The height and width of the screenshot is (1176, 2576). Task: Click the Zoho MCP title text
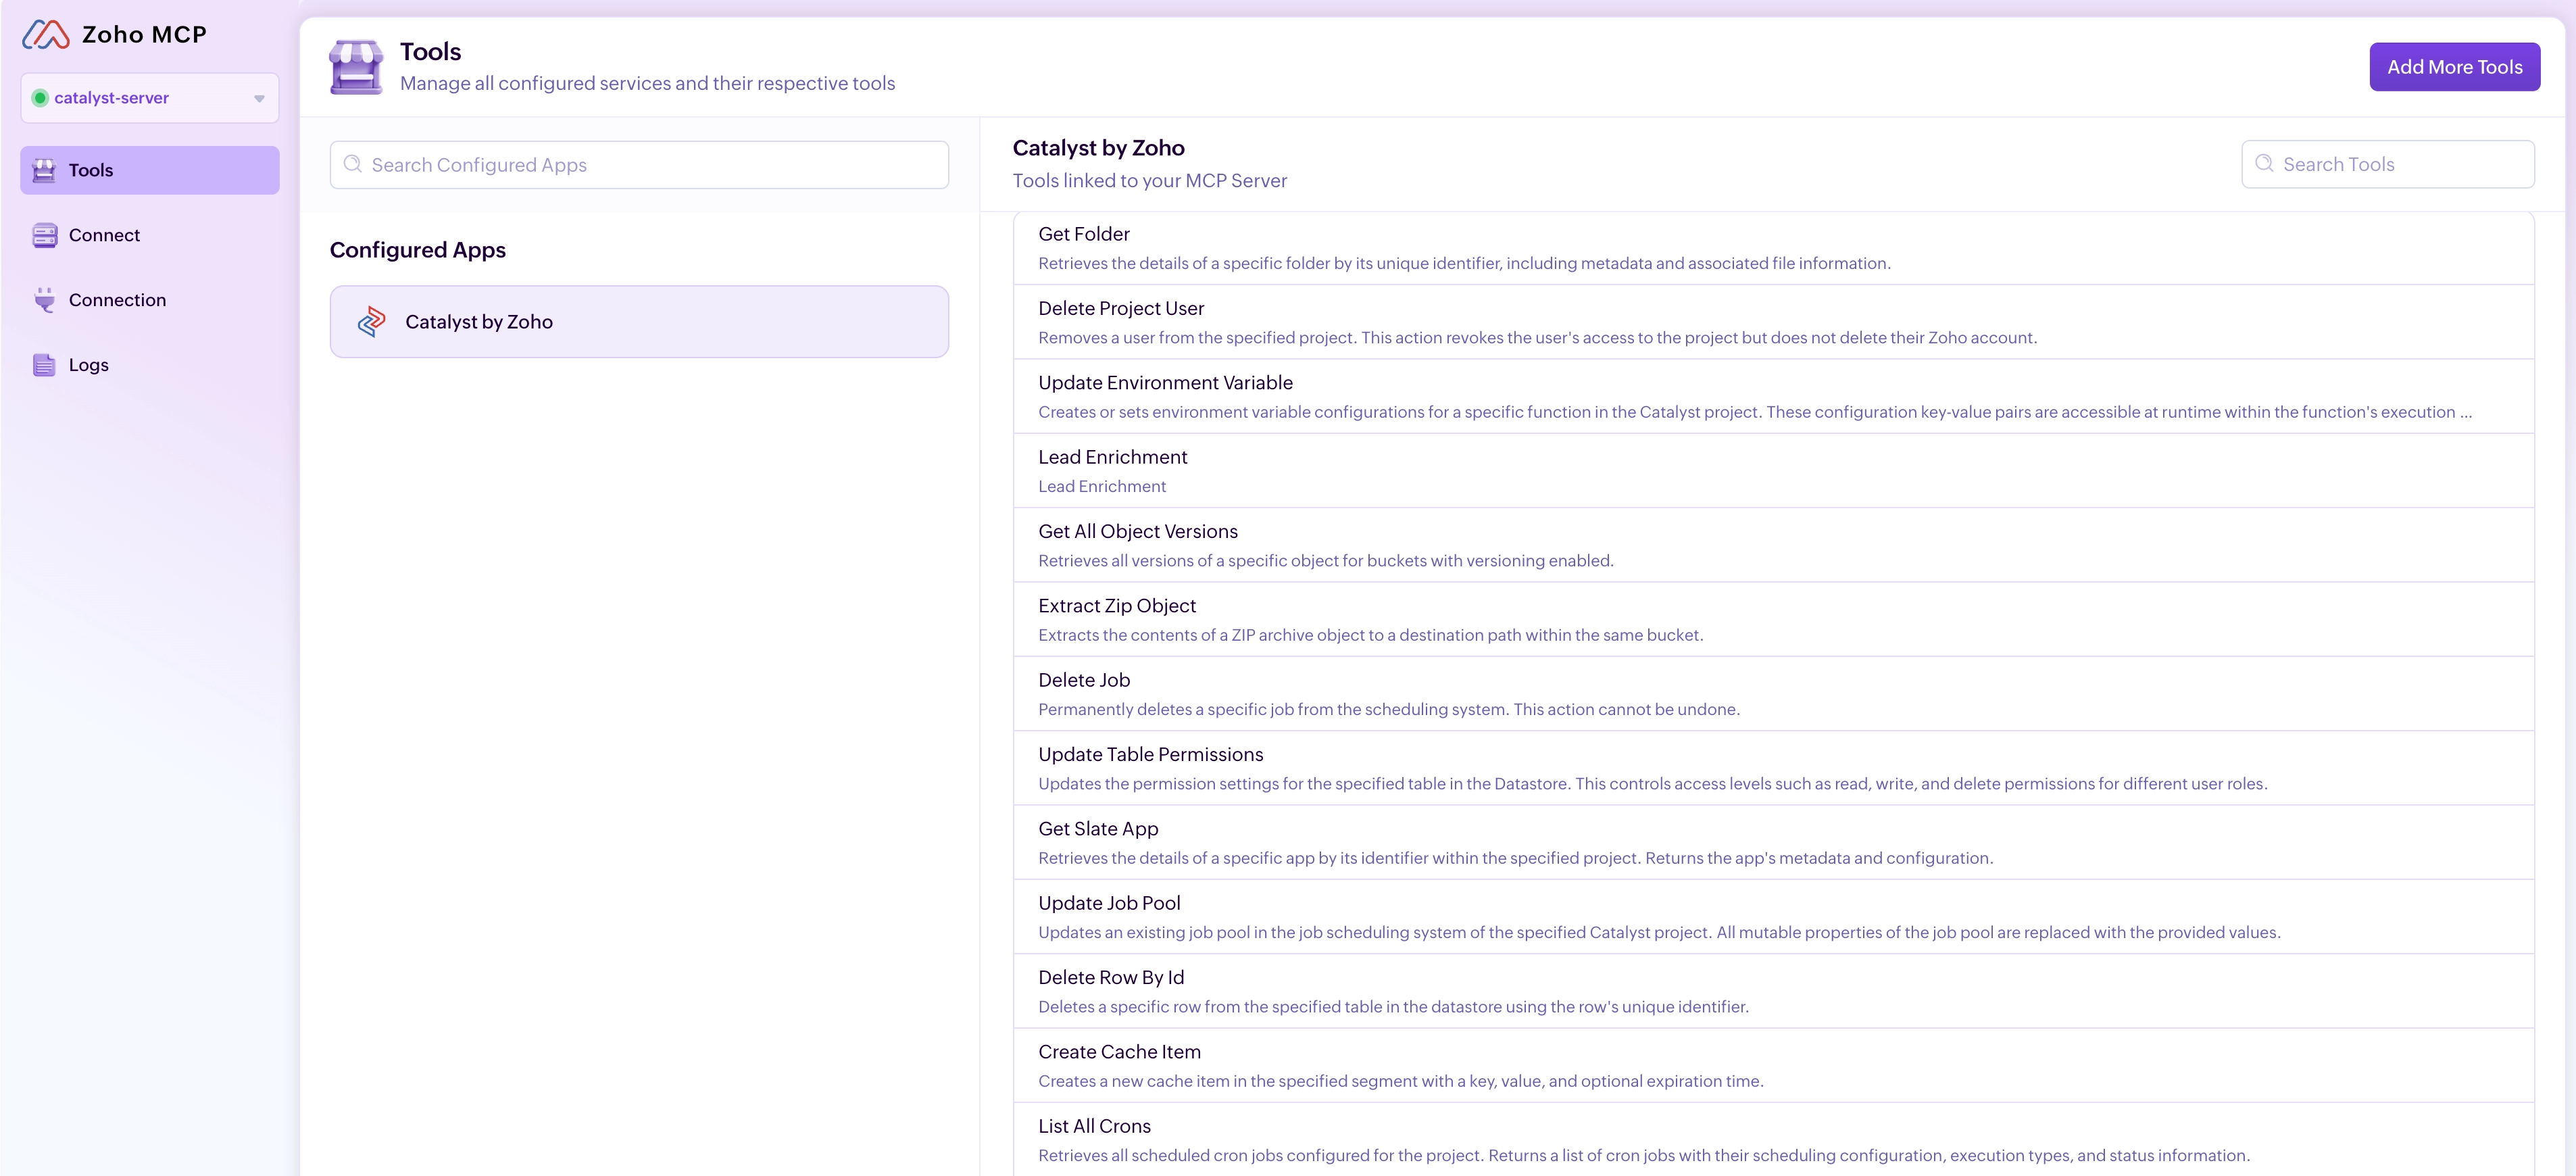(144, 35)
